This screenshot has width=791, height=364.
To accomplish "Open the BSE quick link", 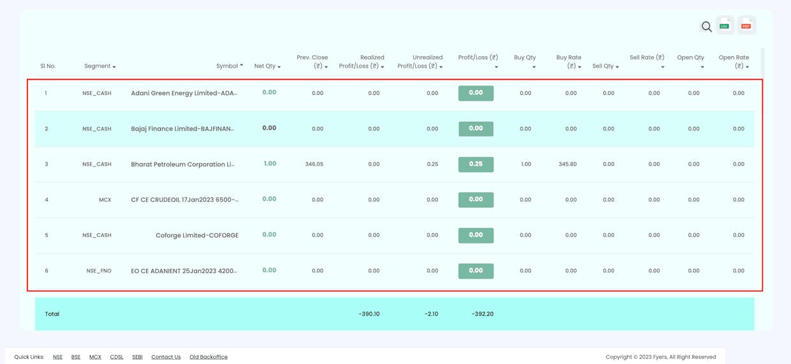I will click(76, 357).
